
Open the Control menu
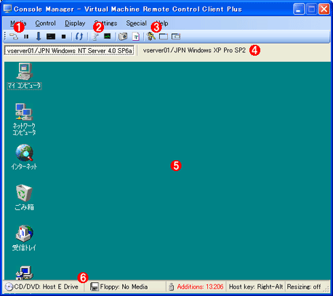[x=46, y=23]
